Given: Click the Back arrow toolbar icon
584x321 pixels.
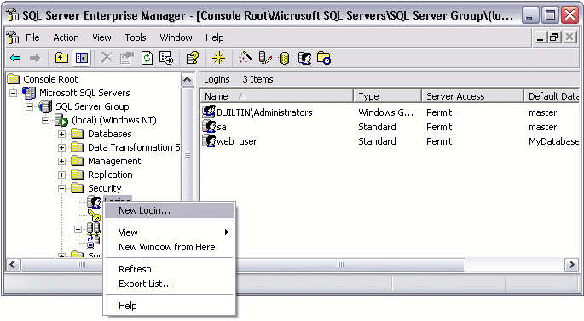Looking at the screenshot, I should pos(15,58).
